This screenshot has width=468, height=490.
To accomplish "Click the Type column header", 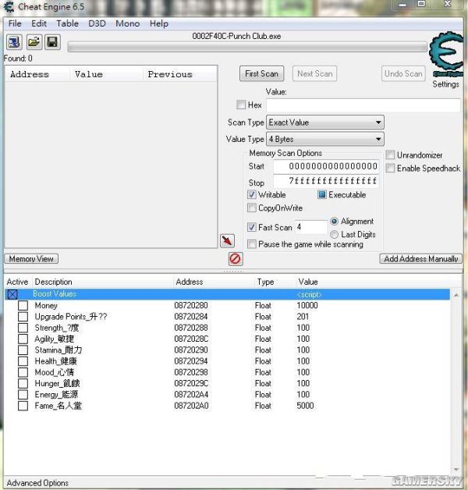I will click(274, 282).
